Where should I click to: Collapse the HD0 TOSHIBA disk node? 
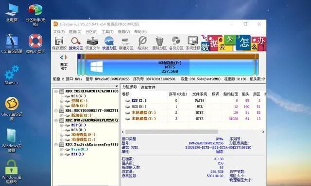(56, 92)
